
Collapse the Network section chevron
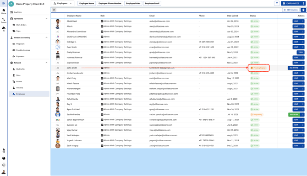(x=46, y=63)
